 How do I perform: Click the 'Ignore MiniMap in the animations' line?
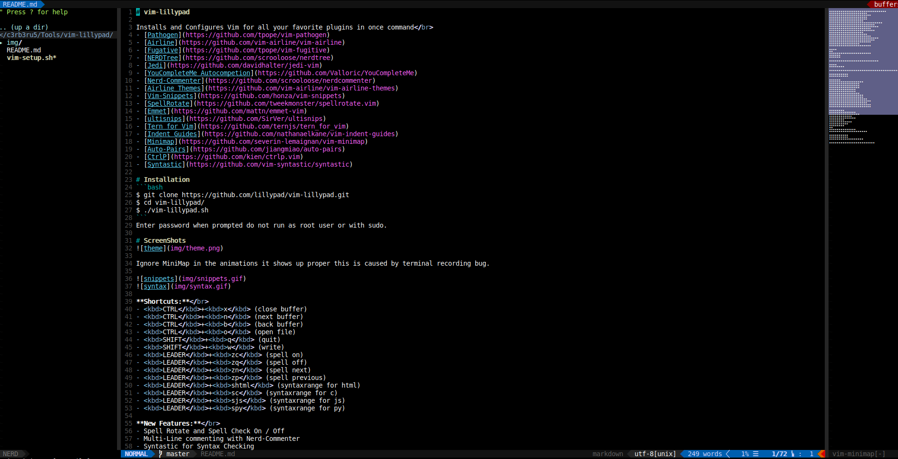[x=313, y=263]
